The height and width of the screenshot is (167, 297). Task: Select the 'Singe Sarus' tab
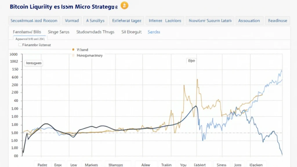coord(59,32)
